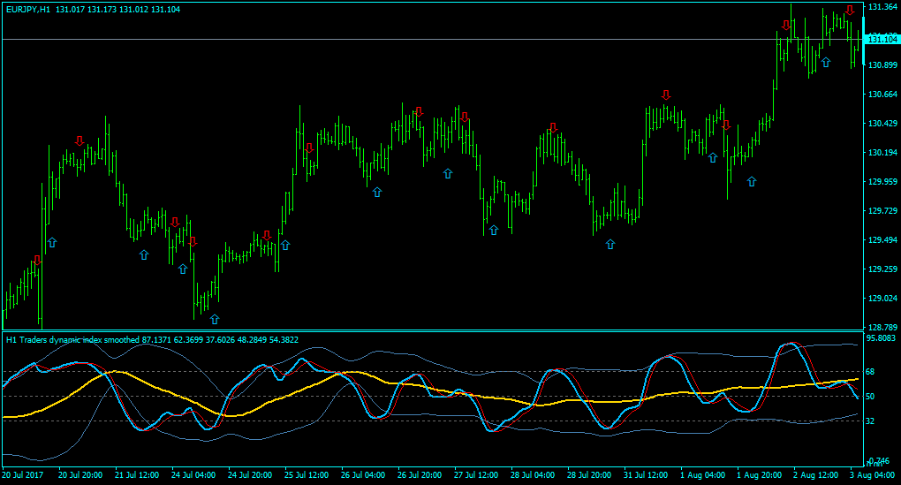Click the 95.8083 indicator scale maximum value

click(x=882, y=338)
